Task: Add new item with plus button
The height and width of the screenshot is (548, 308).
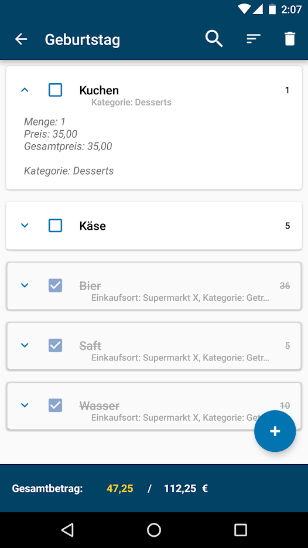Action: pos(275,431)
